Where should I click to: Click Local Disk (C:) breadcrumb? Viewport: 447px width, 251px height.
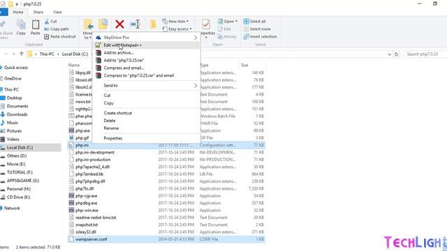coord(75,54)
